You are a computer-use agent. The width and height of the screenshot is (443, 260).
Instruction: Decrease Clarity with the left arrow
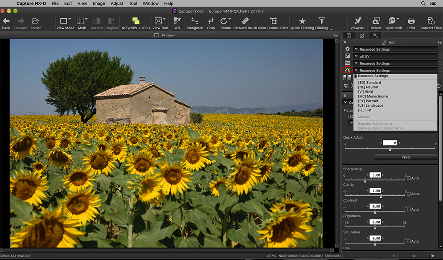(x=368, y=191)
